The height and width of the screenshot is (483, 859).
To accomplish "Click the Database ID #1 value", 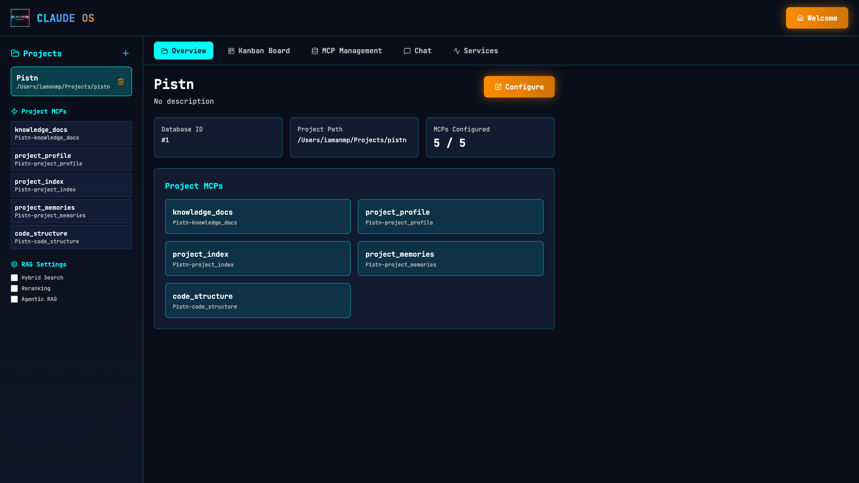I will tap(165, 140).
